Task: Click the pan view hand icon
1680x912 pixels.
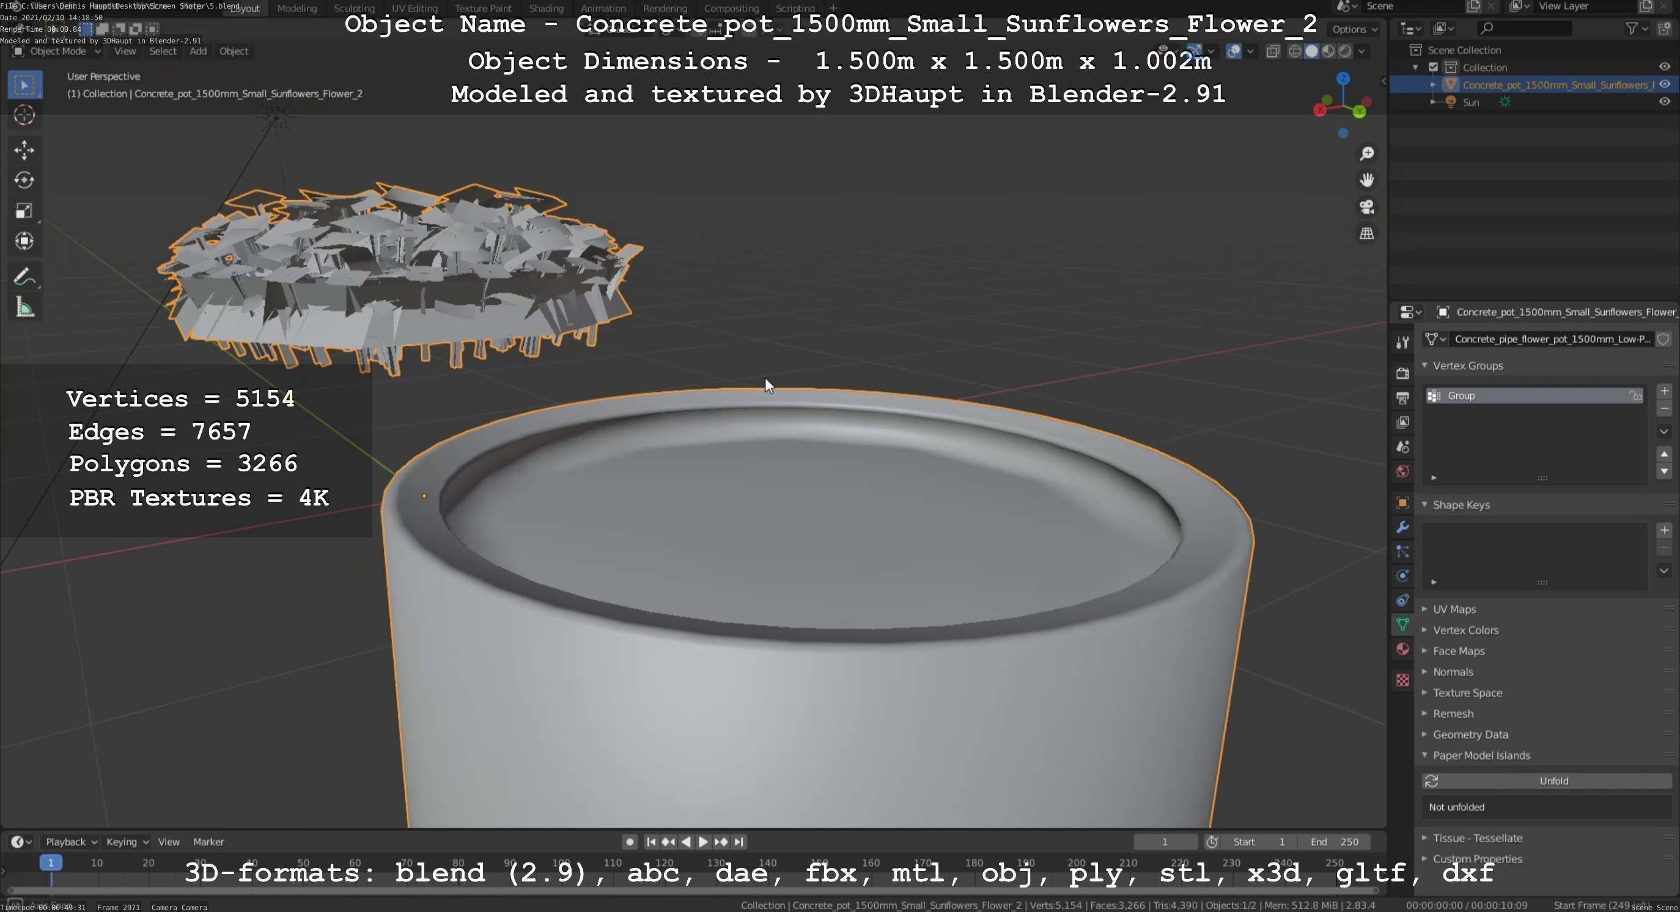Action: pyautogui.click(x=1366, y=180)
